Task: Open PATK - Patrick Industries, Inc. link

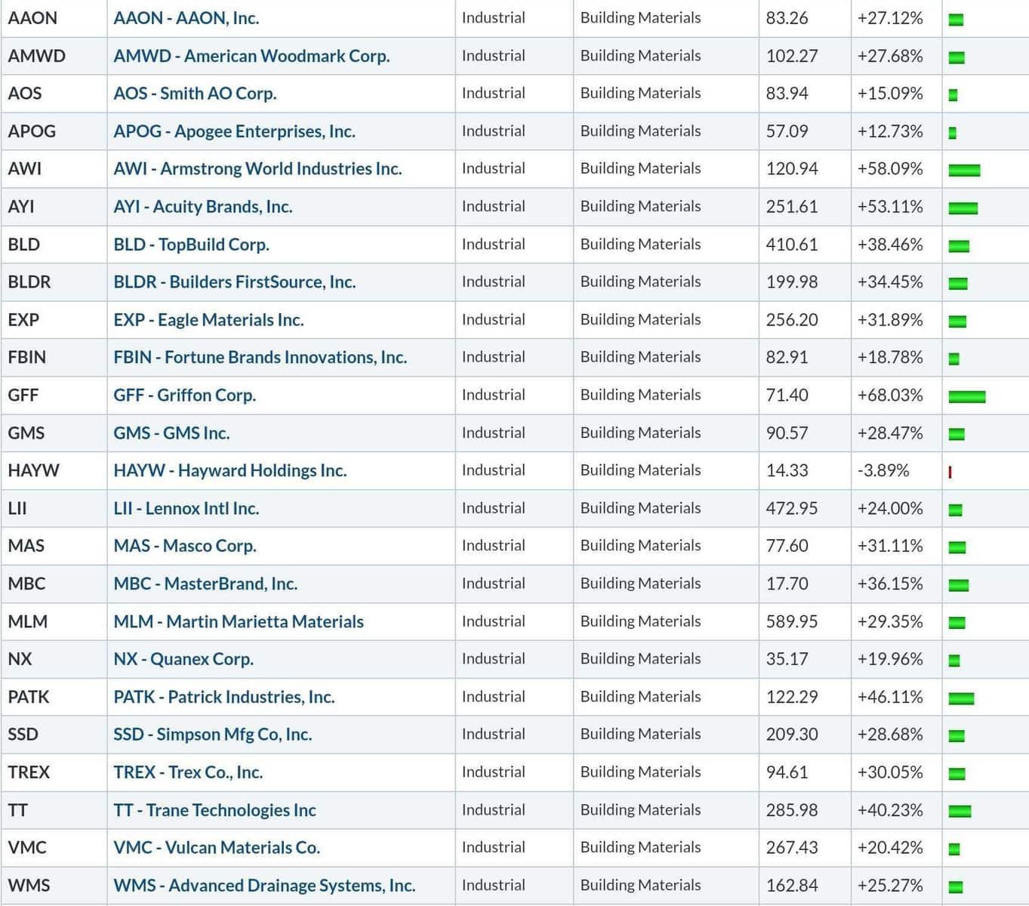Action: pos(223,697)
